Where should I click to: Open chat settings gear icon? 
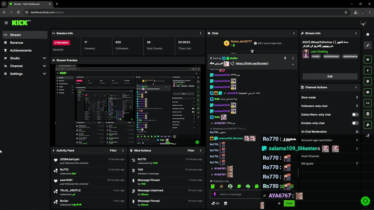pyautogui.click(x=279, y=203)
